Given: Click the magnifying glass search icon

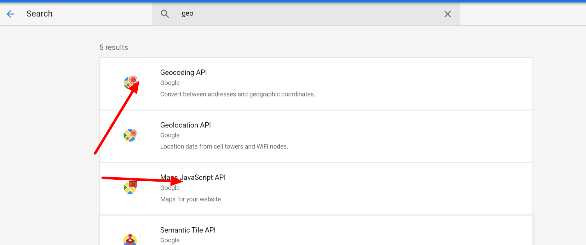Looking at the screenshot, I should 165,14.
